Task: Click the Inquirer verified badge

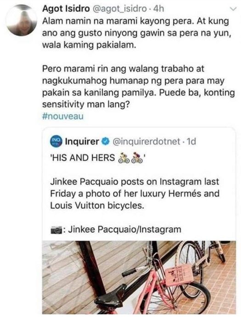Action: (x=106, y=141)
